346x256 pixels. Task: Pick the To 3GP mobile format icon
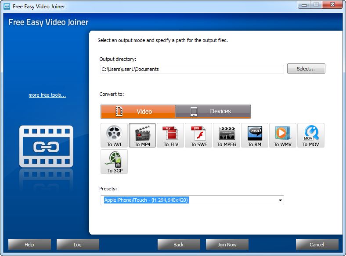tap(114, 161)
